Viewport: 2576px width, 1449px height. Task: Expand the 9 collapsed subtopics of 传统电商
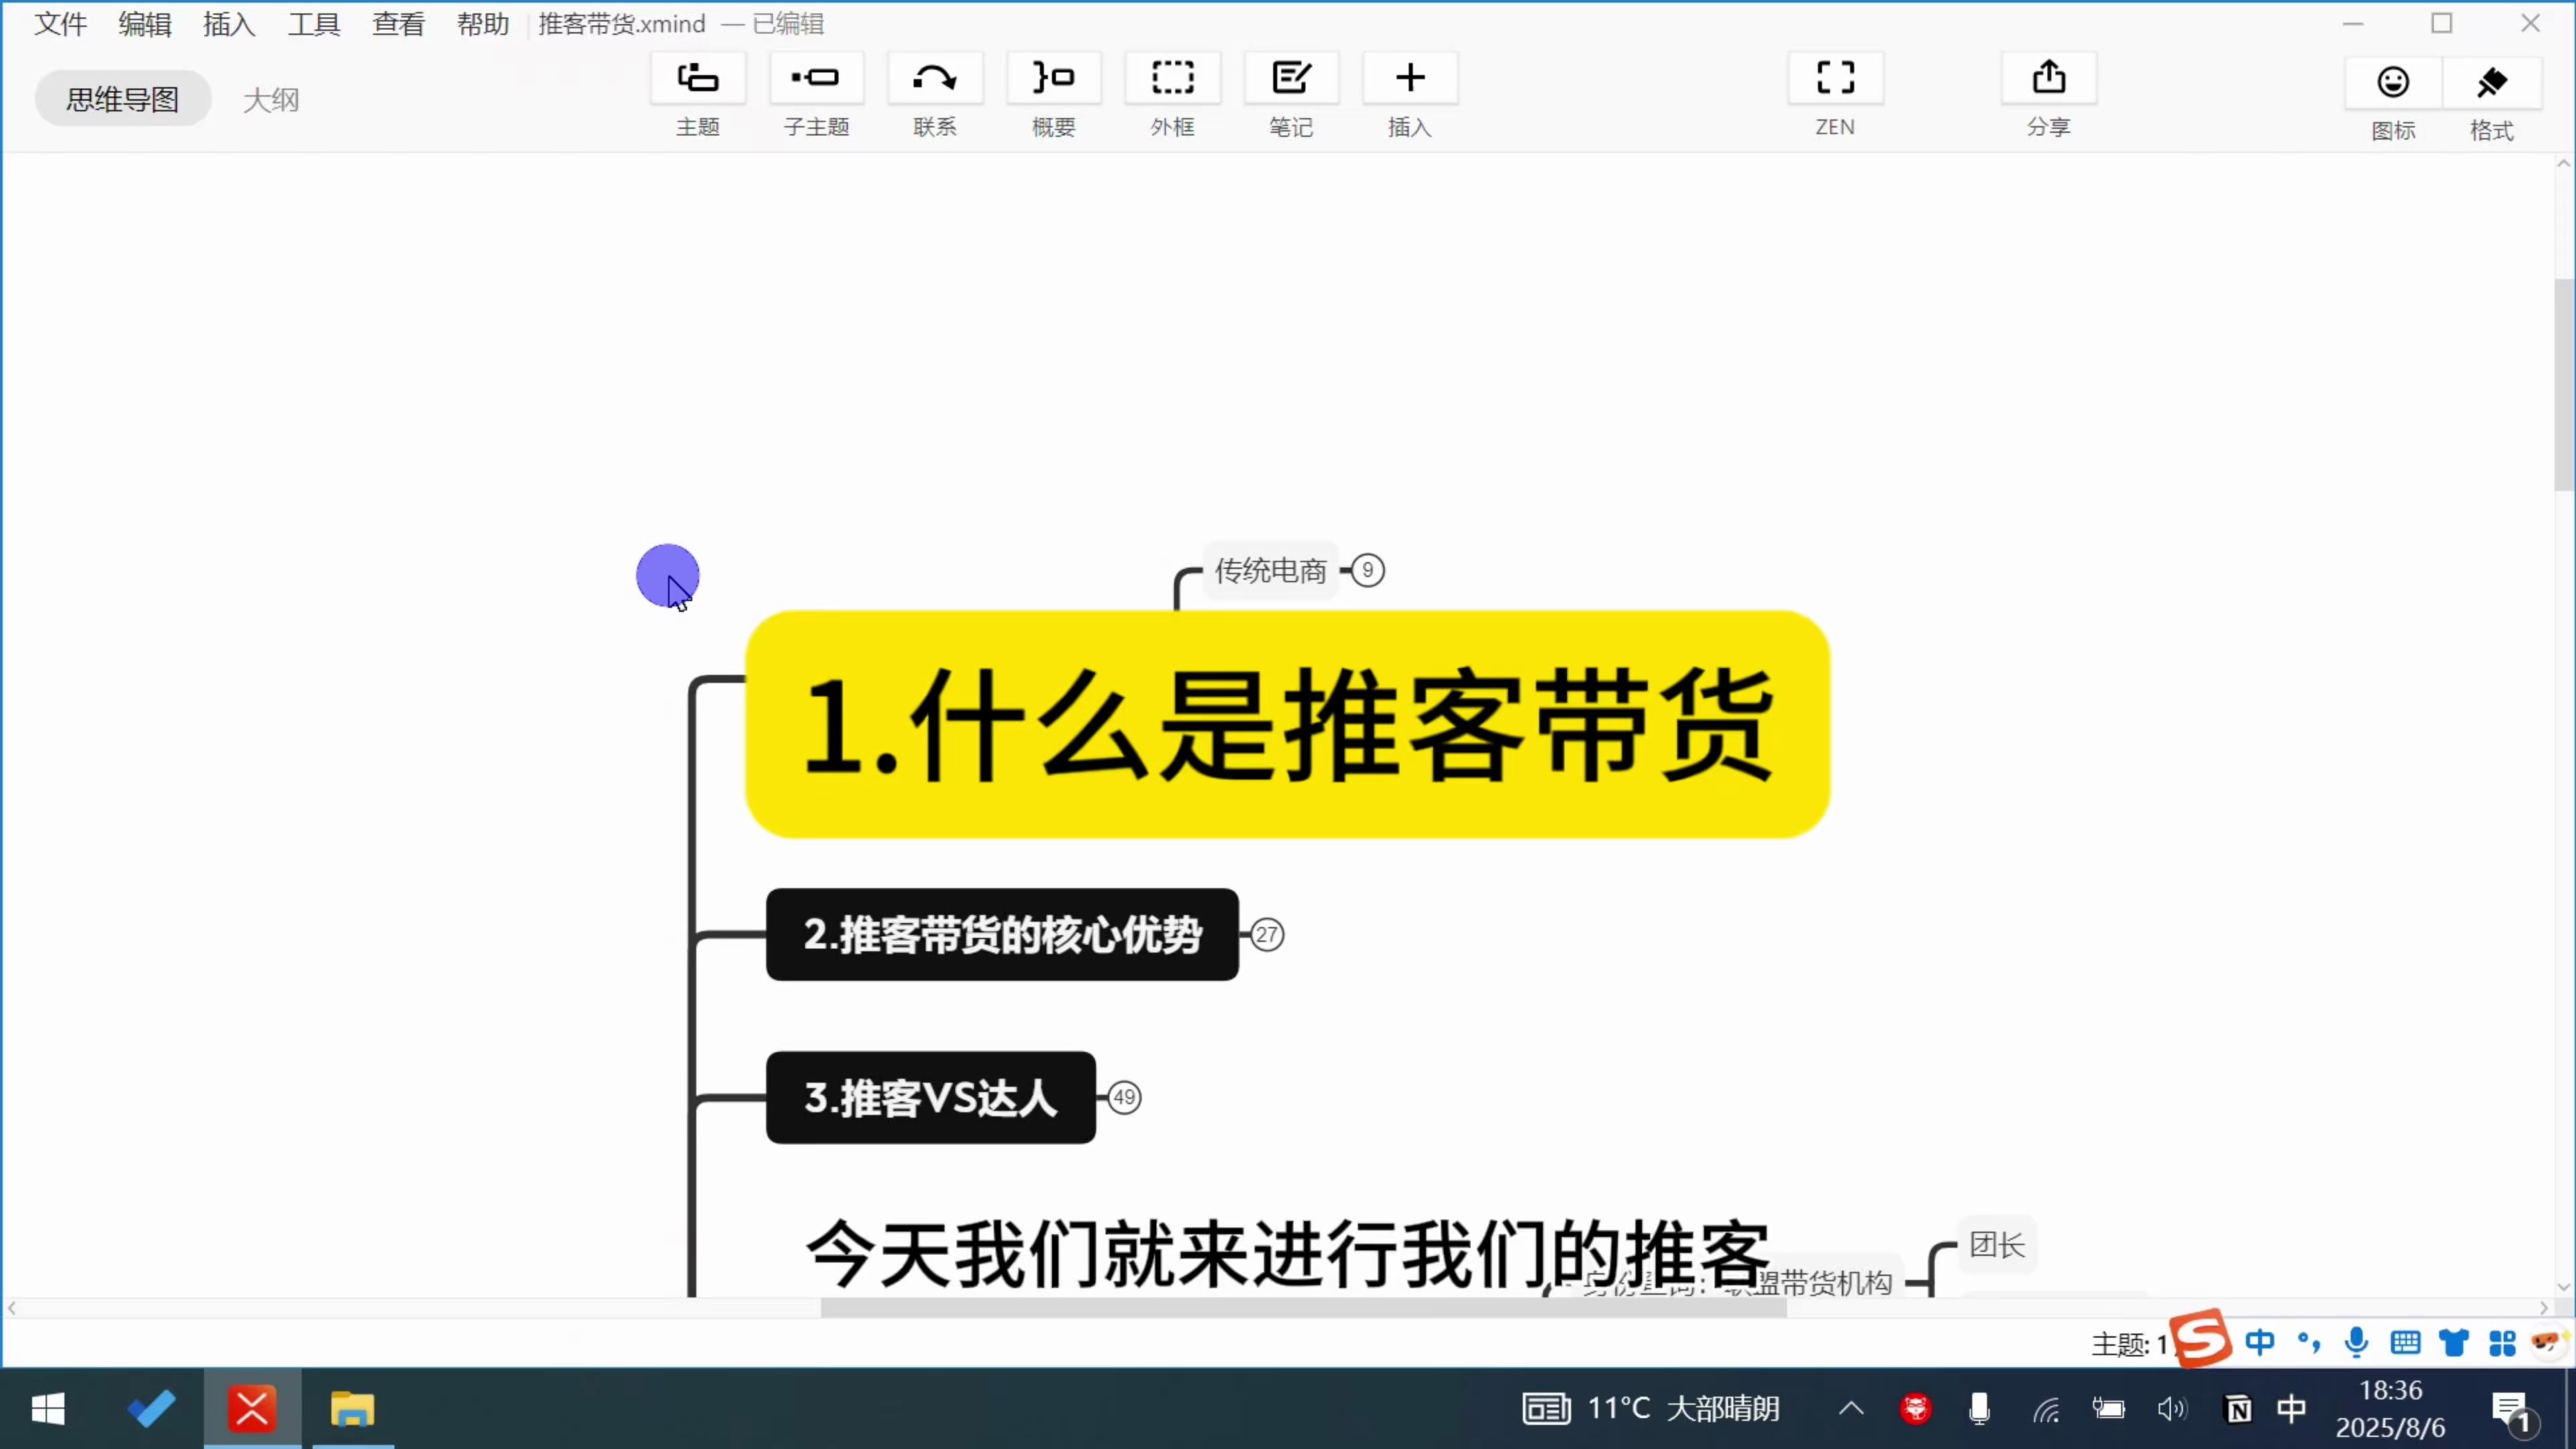pos(1367,570)
